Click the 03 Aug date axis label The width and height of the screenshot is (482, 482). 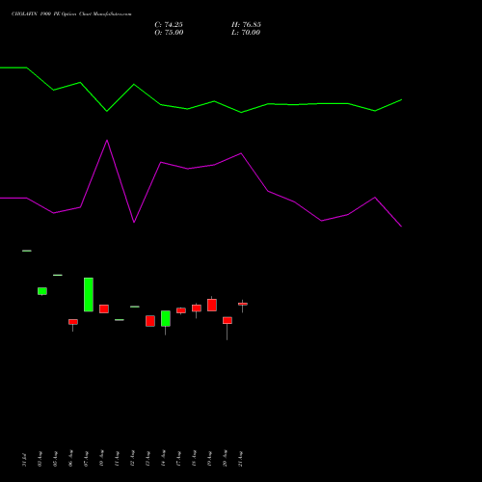pyautogui.click(x=40, y=459)
